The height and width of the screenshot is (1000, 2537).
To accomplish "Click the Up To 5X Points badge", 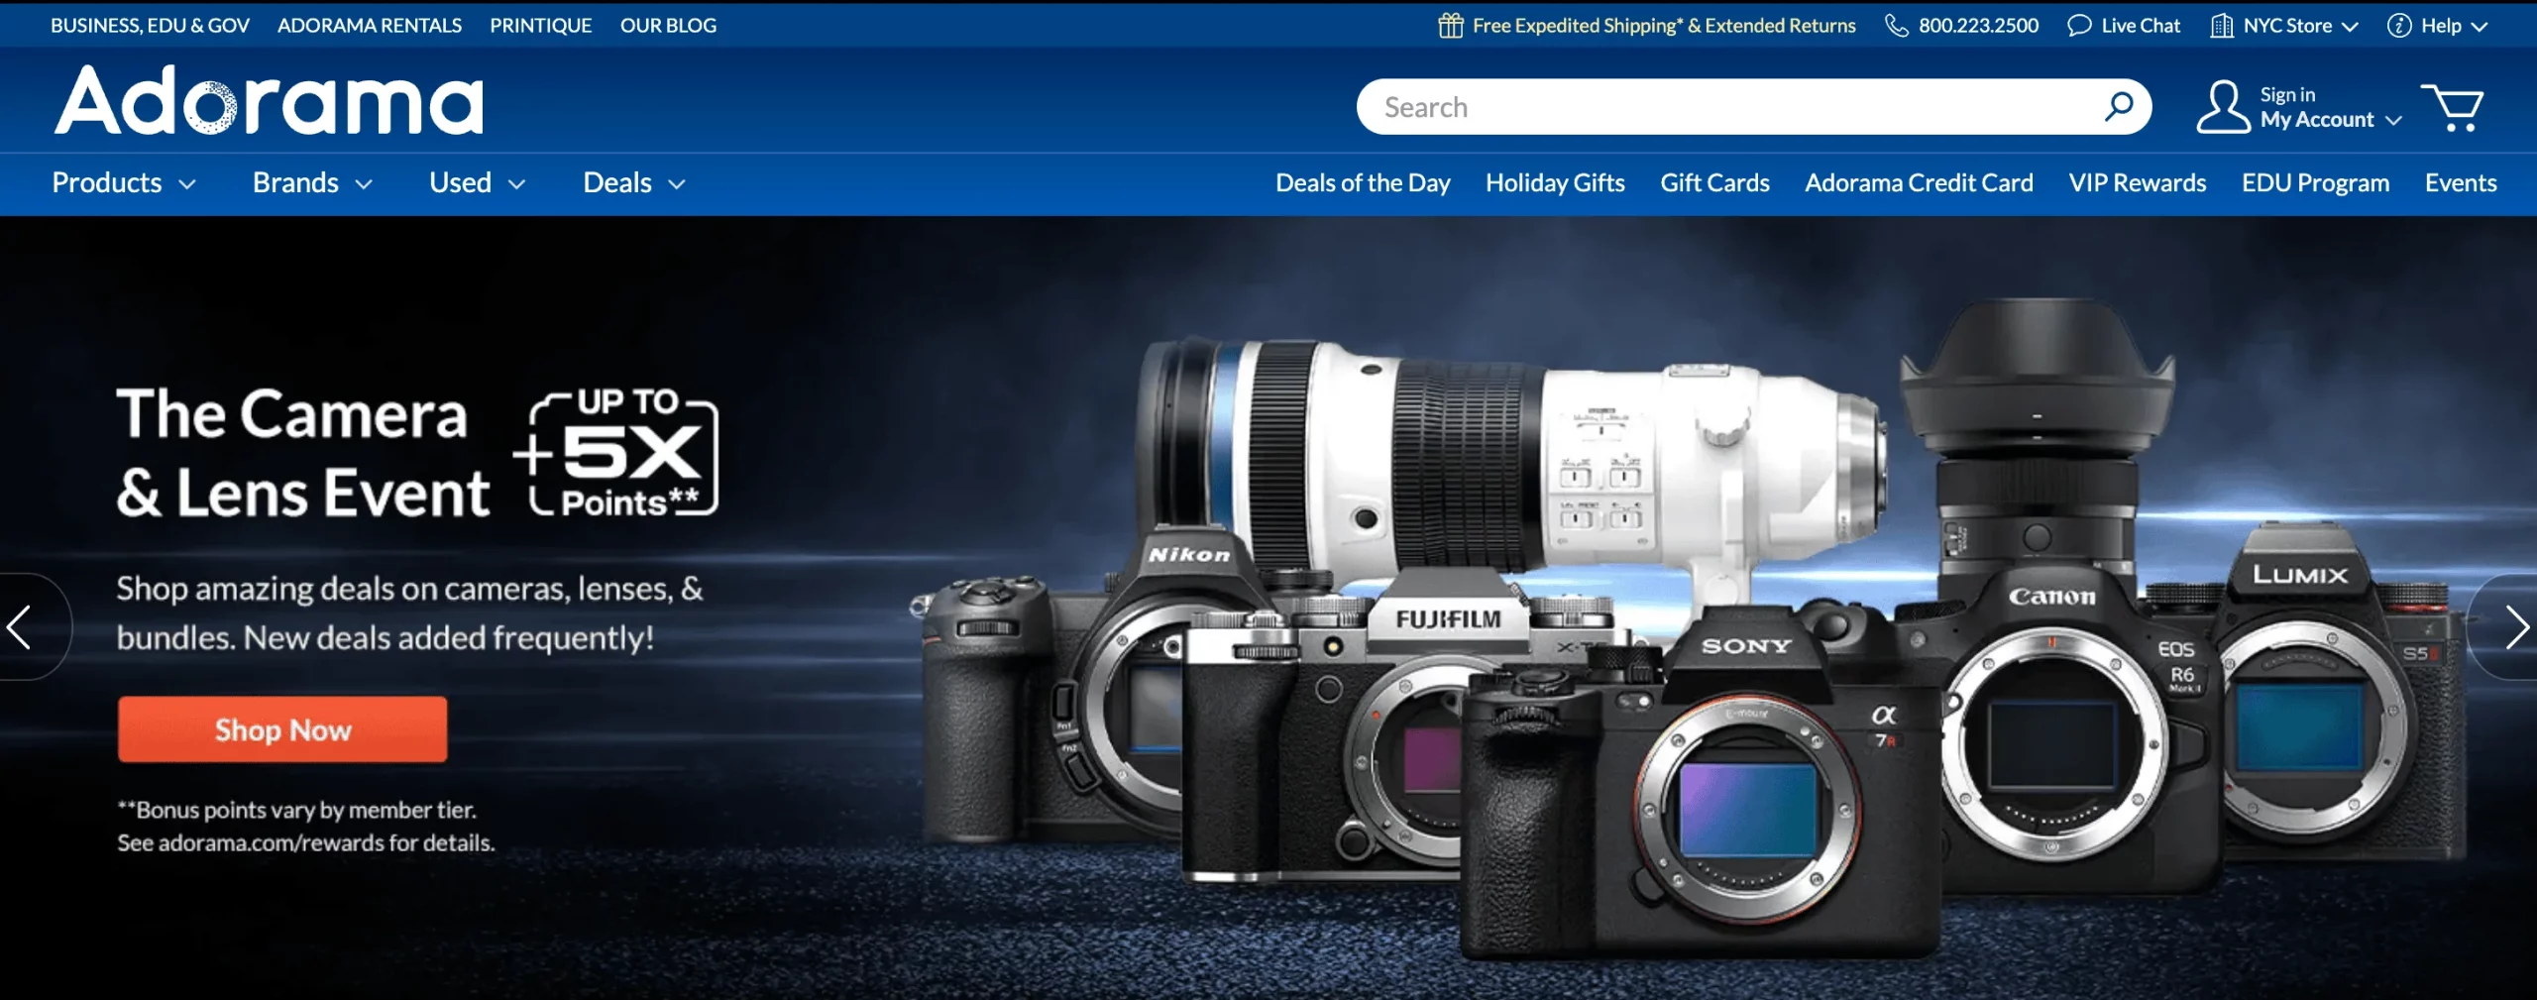I will (616, 452).
